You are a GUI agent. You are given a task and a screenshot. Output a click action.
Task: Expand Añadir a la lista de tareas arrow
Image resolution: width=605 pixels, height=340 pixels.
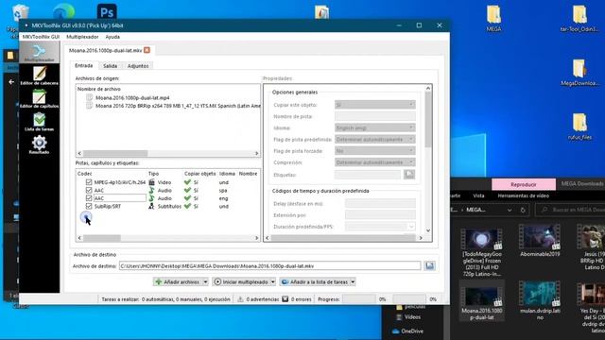[353, 281]
